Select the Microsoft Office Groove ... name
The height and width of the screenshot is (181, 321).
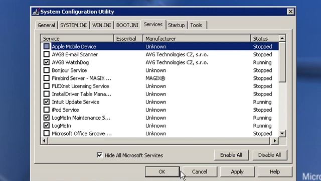tap(82, 134)
